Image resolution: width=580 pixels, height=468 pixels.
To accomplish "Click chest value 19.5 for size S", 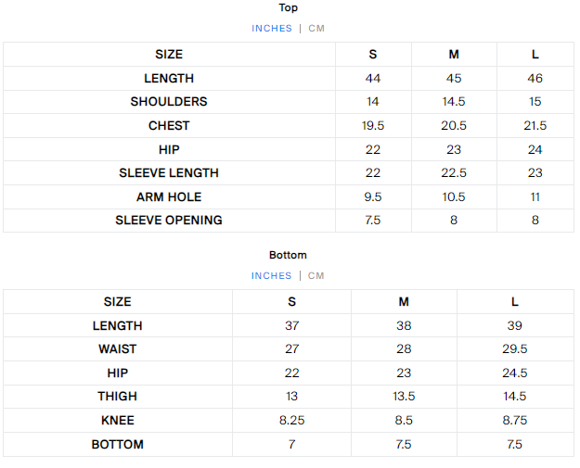I will pyautogui.click(x=373, y=126).
